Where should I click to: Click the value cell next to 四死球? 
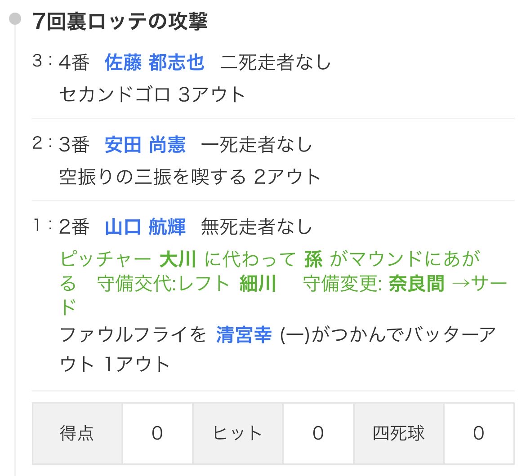[x=479, y=433]
